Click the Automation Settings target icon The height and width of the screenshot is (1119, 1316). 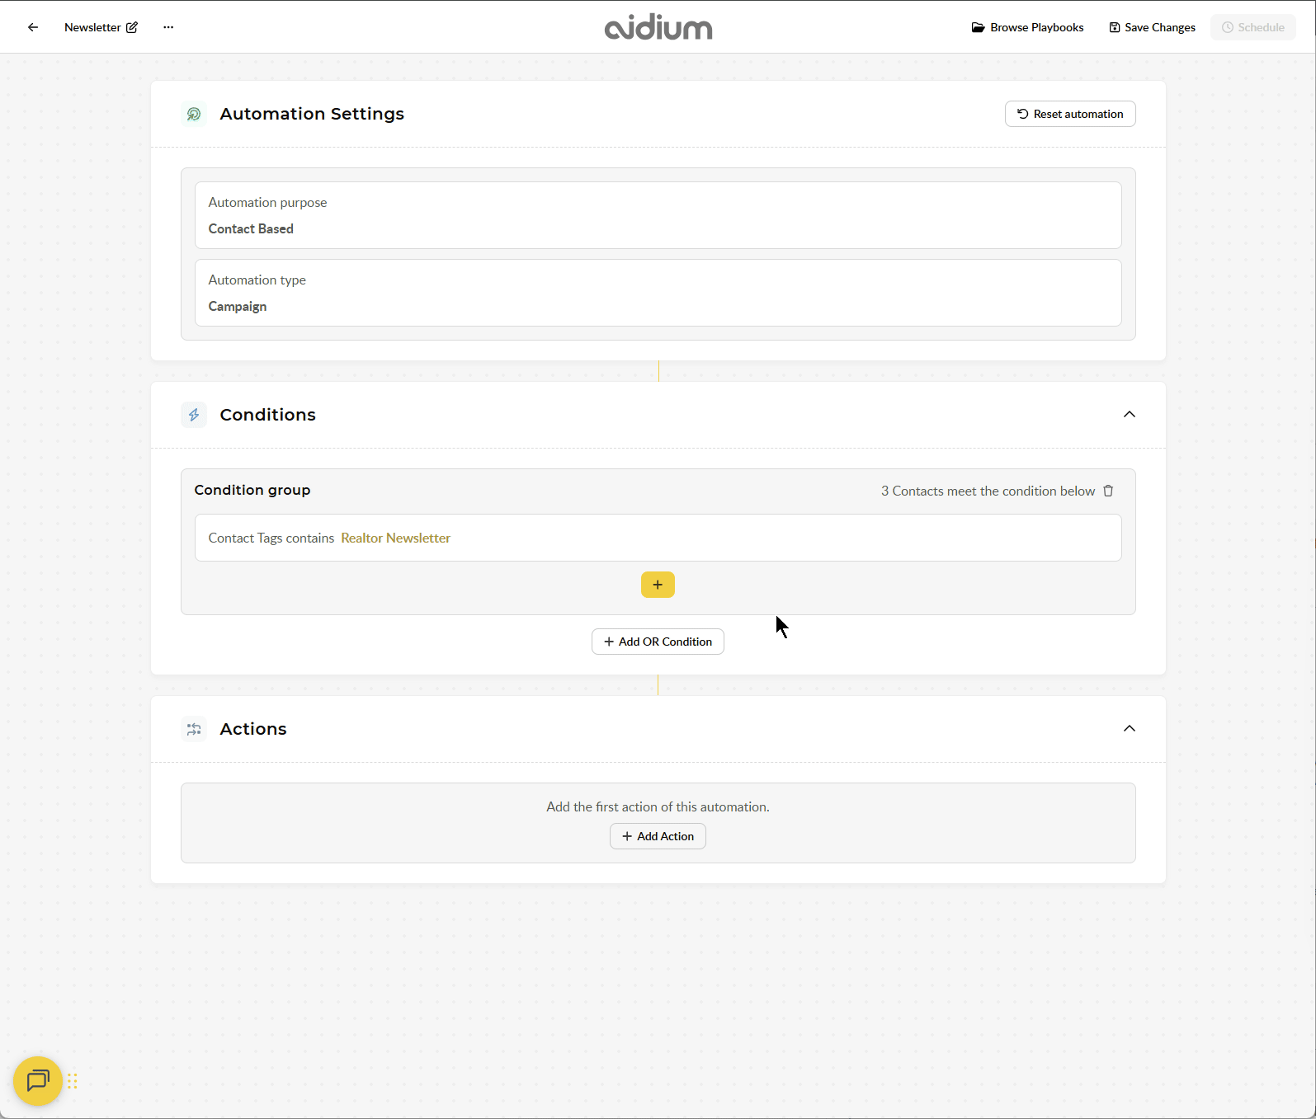194,114
